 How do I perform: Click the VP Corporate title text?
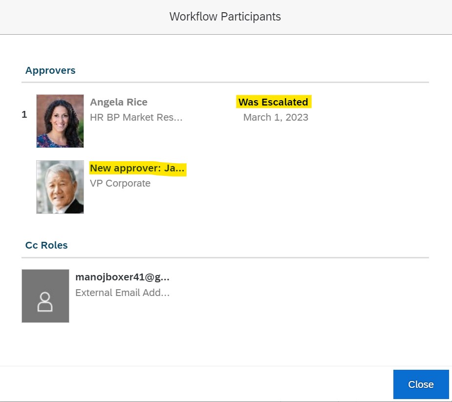tap(120, 183)
